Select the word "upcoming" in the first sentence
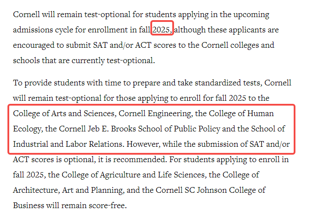This screenshot has height=216, width=327. coord(251,15)
